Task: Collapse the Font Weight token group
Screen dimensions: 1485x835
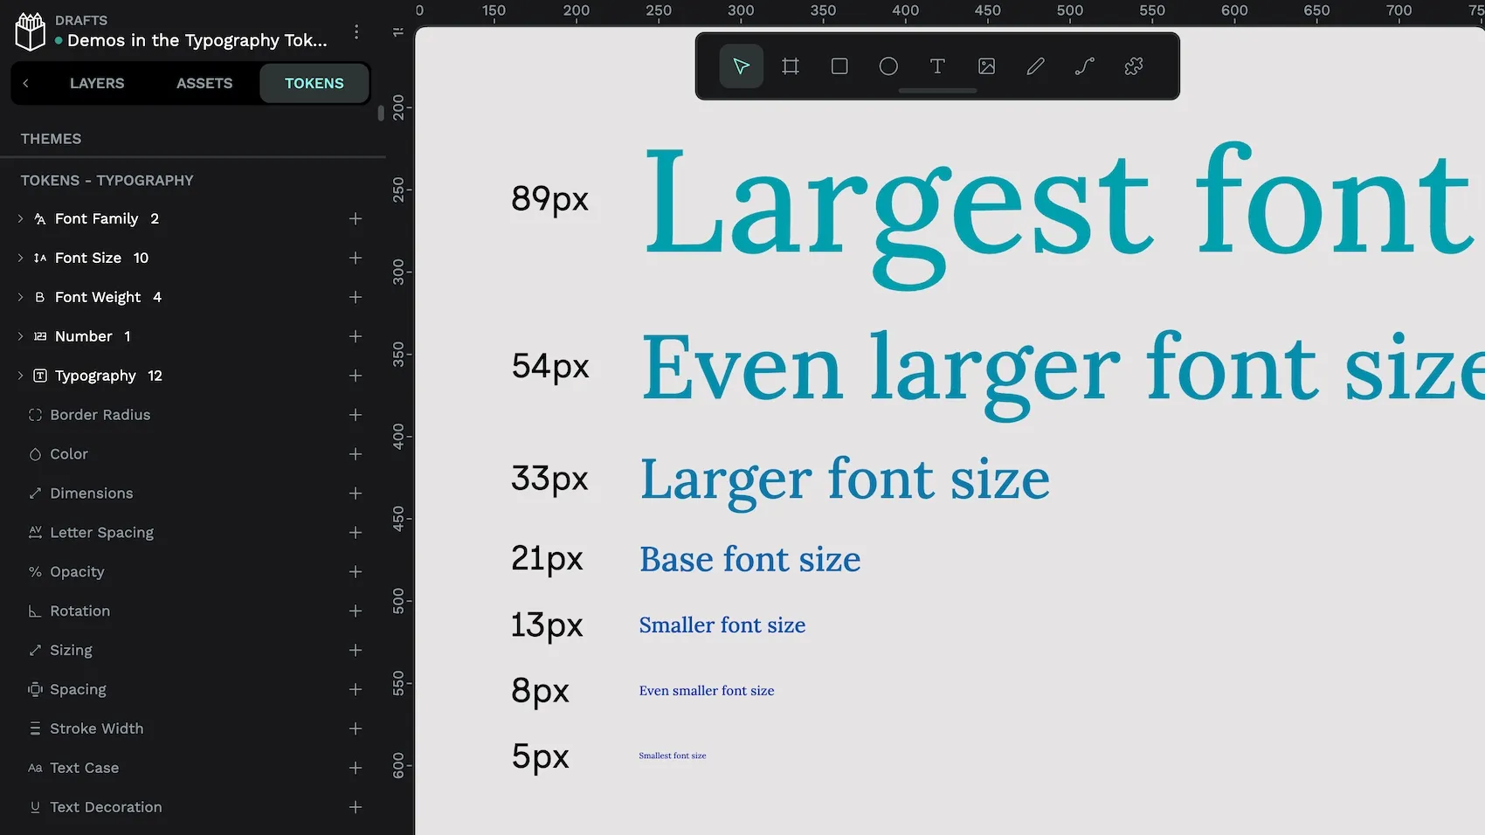Action: coord(20,297)
